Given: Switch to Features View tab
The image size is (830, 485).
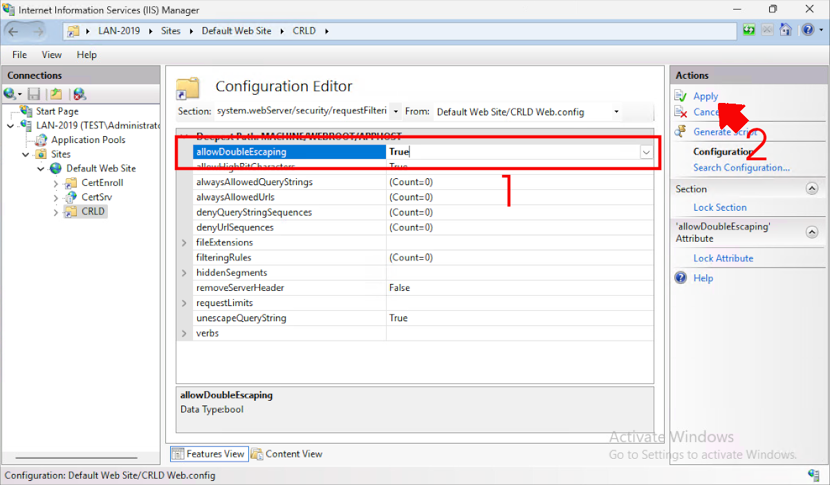Looking at the screenshot, I should [209, 454].
